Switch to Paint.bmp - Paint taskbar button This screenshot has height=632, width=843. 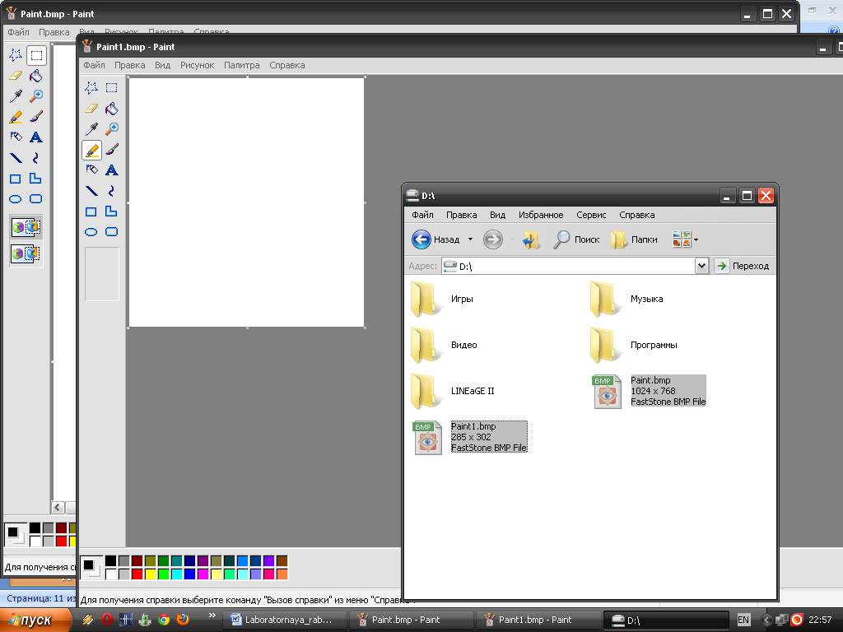412,620
